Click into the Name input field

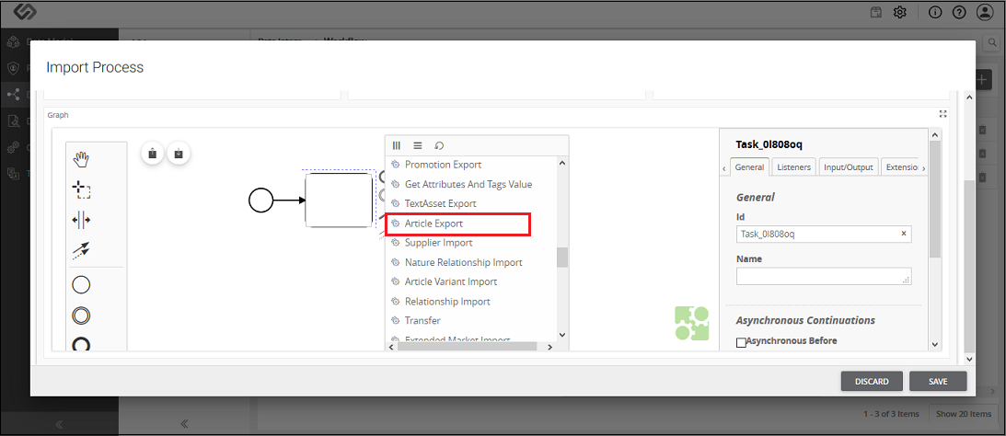[x=824, y=276]
